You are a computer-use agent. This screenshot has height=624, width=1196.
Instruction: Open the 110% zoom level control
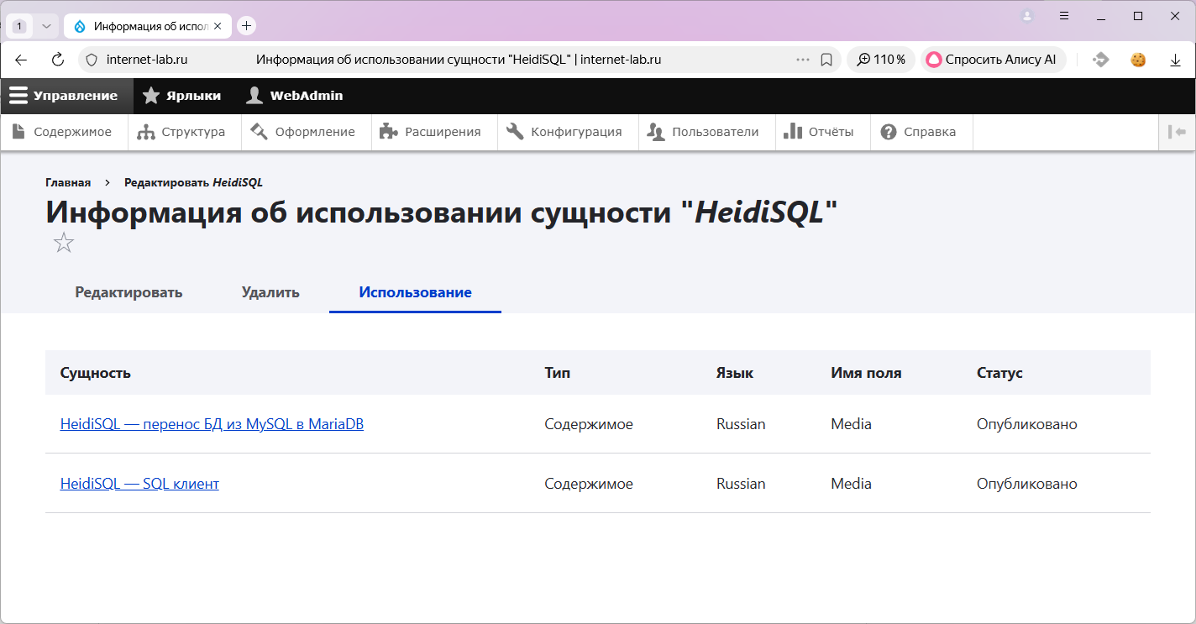pos(881,60)
